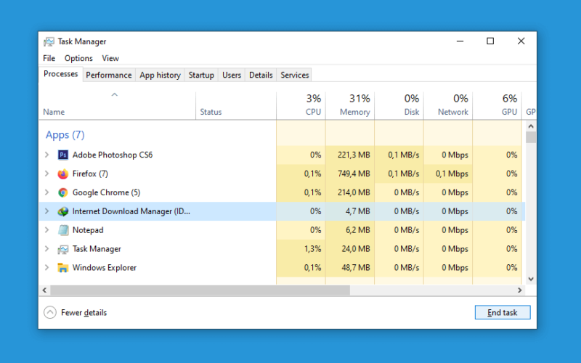Click the vertical scrollbar down arrow

(x=531, y=279)
